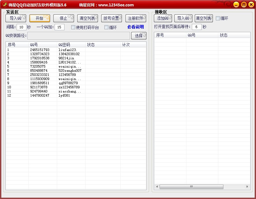Viewport: 256px width, 199px height.
Task: Focus the 间隔 seconds input field
Action: (21, 27)
